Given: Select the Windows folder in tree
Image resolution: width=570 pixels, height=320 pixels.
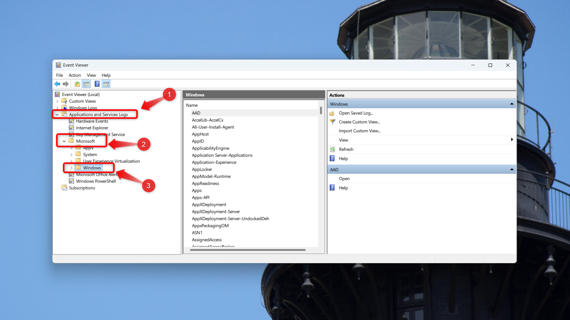Looking at the screenshot, I should click(92, 168).
